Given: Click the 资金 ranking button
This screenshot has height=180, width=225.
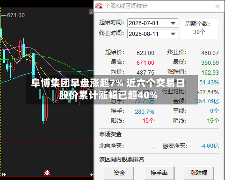Looking at the screenshot, I should point(119,173).
